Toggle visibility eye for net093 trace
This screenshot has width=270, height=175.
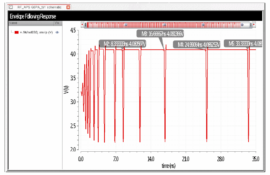57,32
